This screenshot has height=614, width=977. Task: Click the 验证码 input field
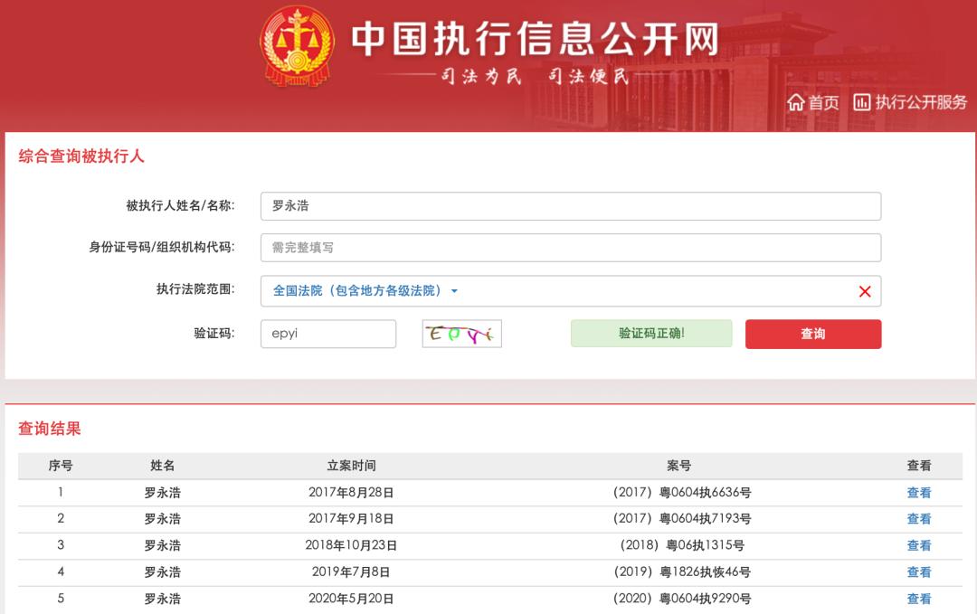tap(328, 334)
